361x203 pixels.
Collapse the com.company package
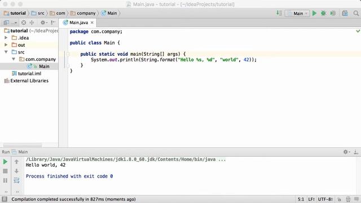14,59
